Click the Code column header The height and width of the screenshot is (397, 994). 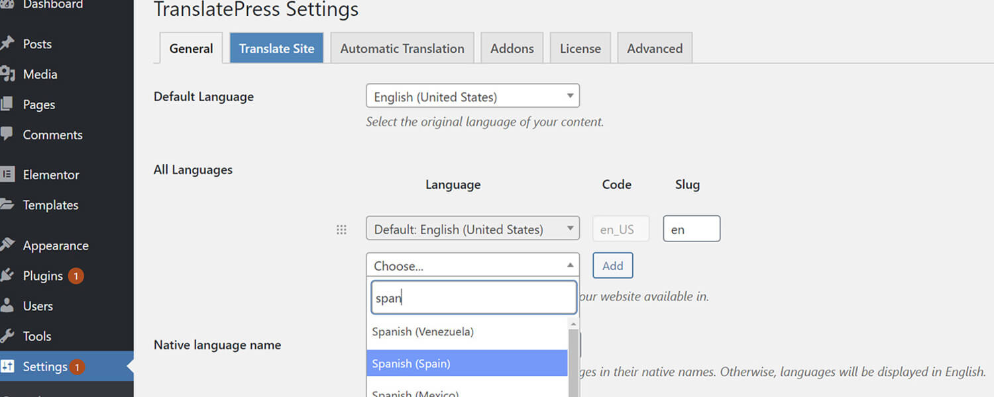coord(616,185)
